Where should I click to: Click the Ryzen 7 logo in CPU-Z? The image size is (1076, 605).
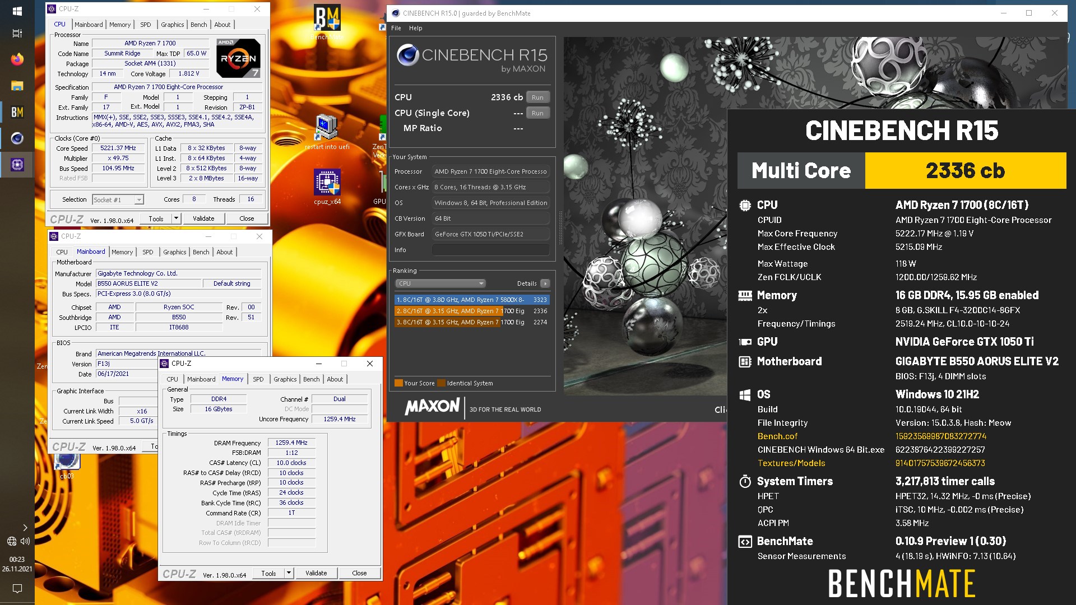point(238,58)
